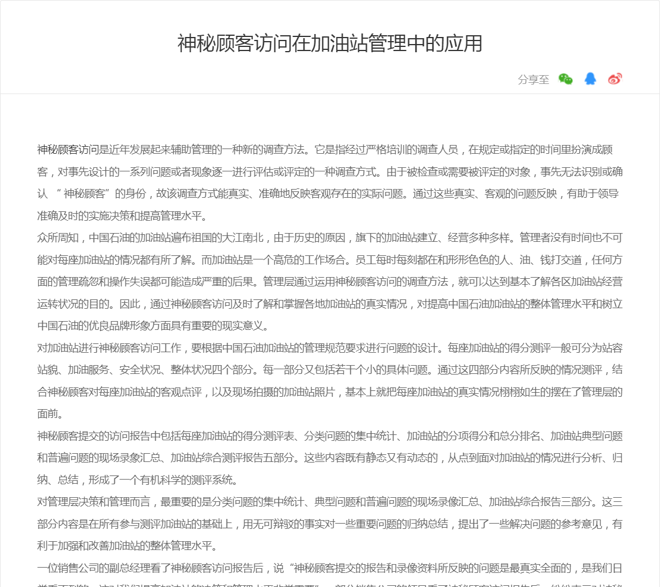Click the 分享至 label
The image size is (660, 587).
533,79
